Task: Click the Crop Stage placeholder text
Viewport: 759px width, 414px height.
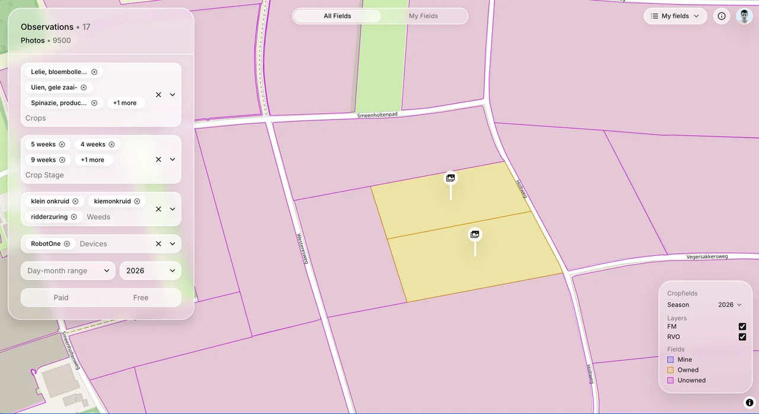Action: [44, 175]
